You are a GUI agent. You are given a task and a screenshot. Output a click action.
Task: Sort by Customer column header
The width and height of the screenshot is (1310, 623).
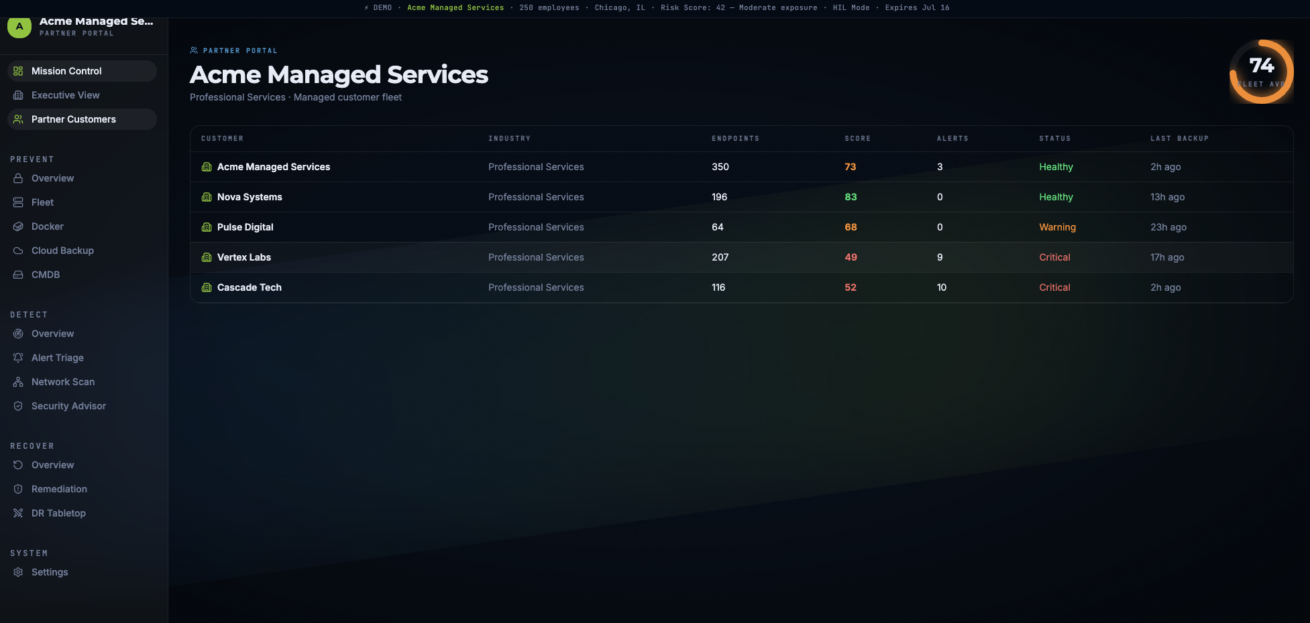[222, 139]
